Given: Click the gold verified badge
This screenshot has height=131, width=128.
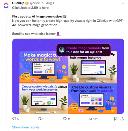Looking at the screenshot, I should point(27,3).
